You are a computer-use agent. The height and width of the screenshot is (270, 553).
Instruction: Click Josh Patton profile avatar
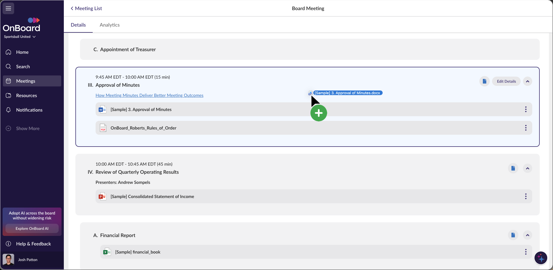coord(8,260)
